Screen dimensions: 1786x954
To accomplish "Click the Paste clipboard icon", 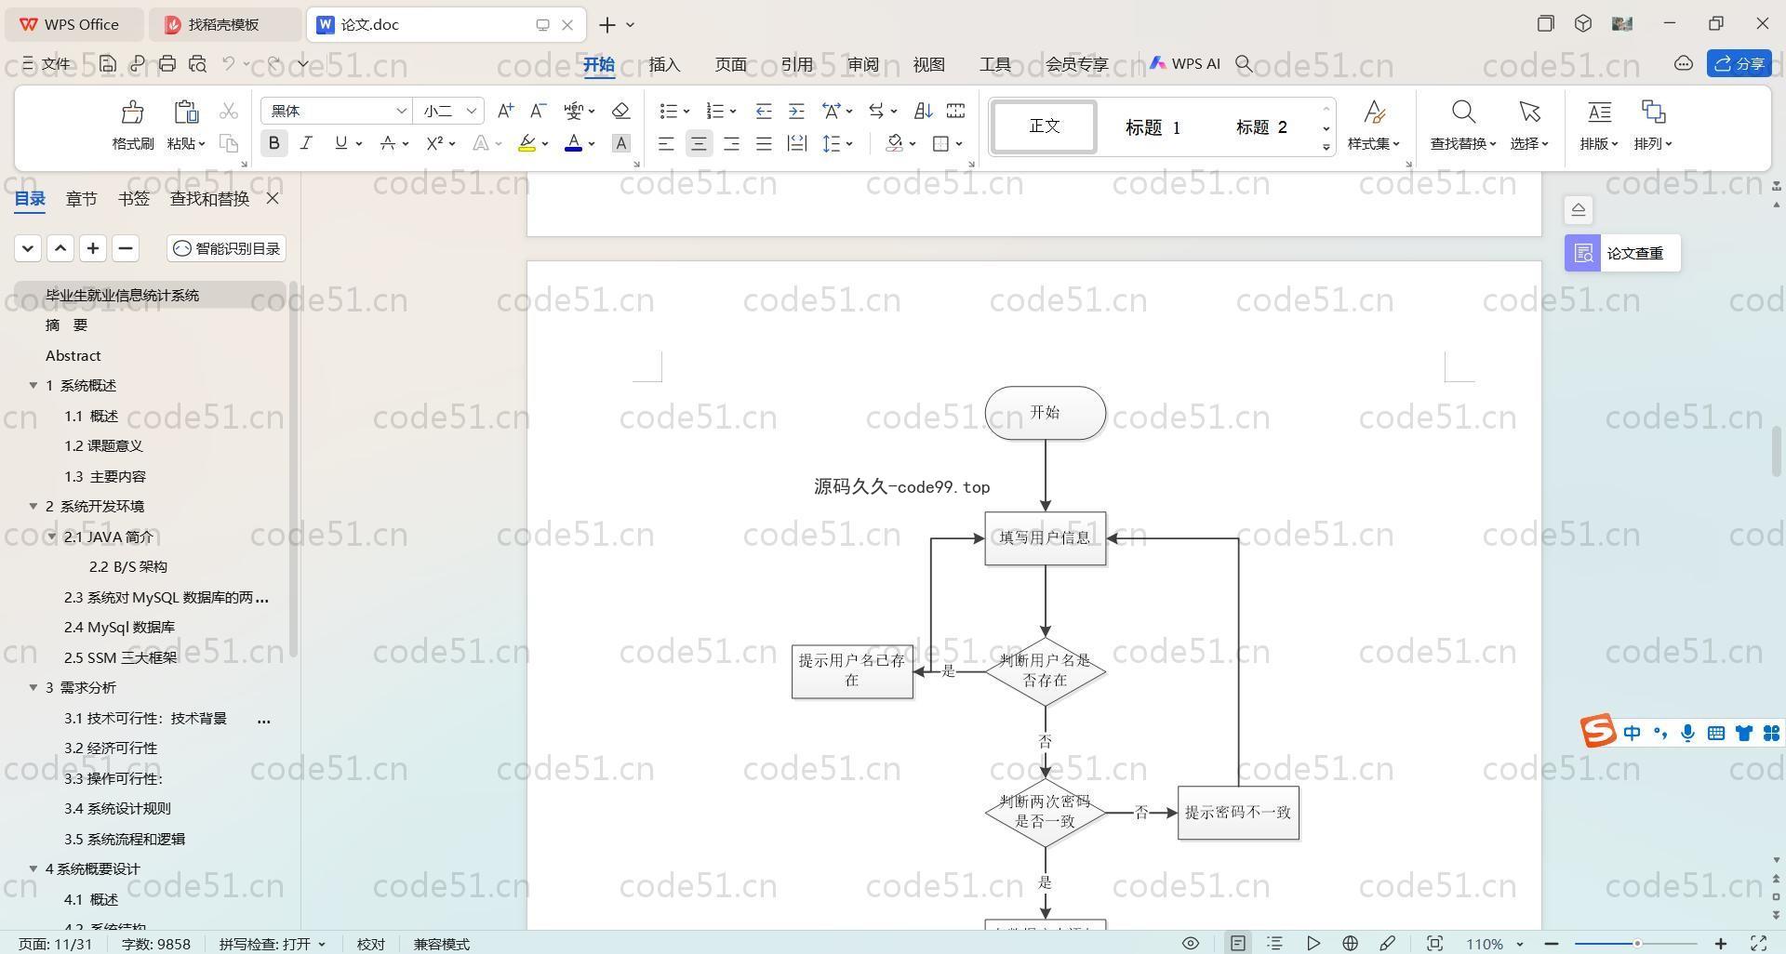I will pos(186,113).
